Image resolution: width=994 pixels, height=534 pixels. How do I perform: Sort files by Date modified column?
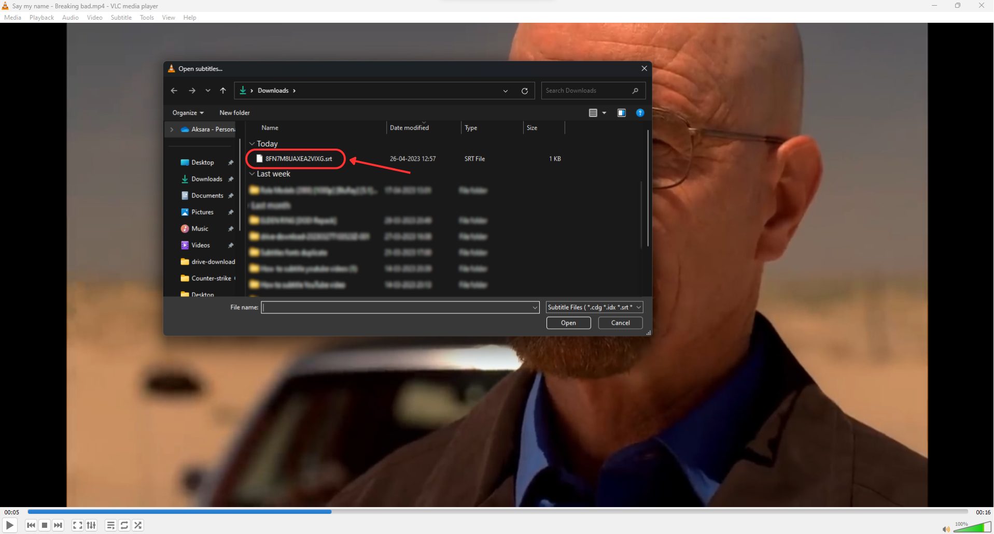click(x=409, y=128)
